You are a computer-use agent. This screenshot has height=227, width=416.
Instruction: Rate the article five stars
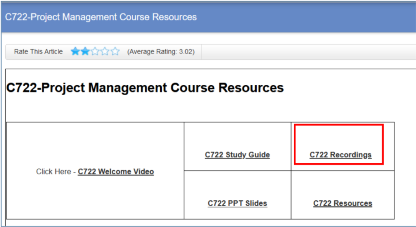115,51
